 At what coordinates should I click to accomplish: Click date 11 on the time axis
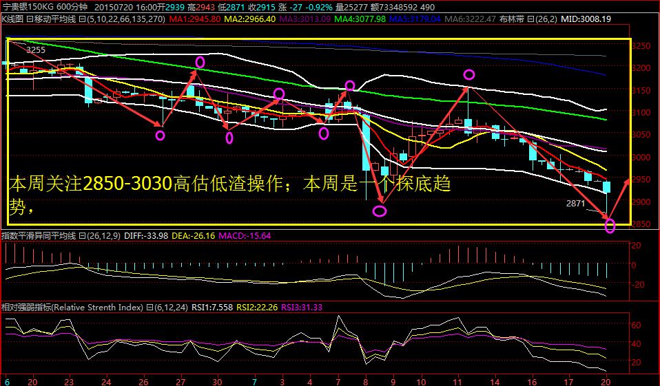click(x=457, y=382)
